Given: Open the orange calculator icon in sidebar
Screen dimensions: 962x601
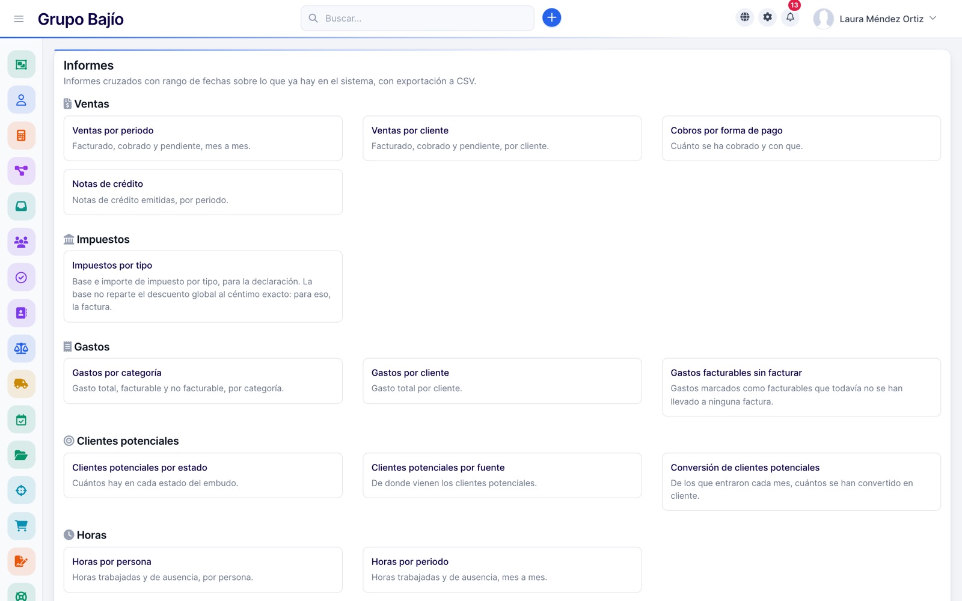Looking at the screenshot, I should click(x=21, y=135).
